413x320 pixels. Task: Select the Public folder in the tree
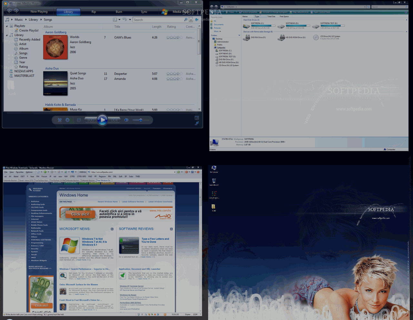(218, 45)
